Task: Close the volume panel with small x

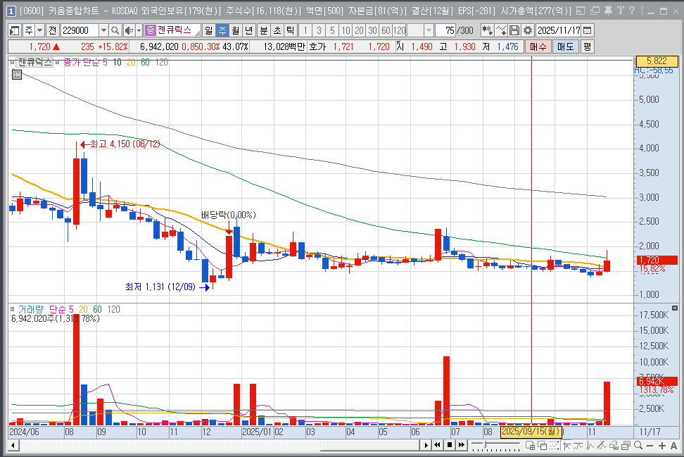Action: (x=675, y=308)
